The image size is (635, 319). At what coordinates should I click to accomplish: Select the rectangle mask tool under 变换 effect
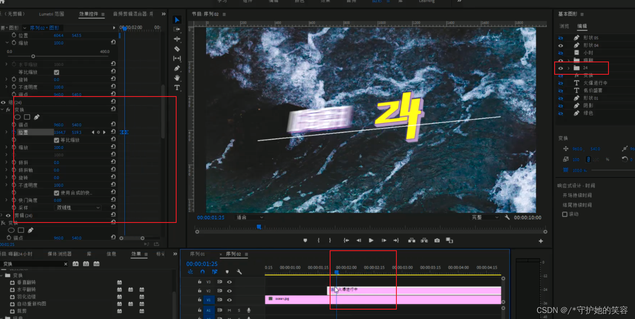[x=27, y=117]
